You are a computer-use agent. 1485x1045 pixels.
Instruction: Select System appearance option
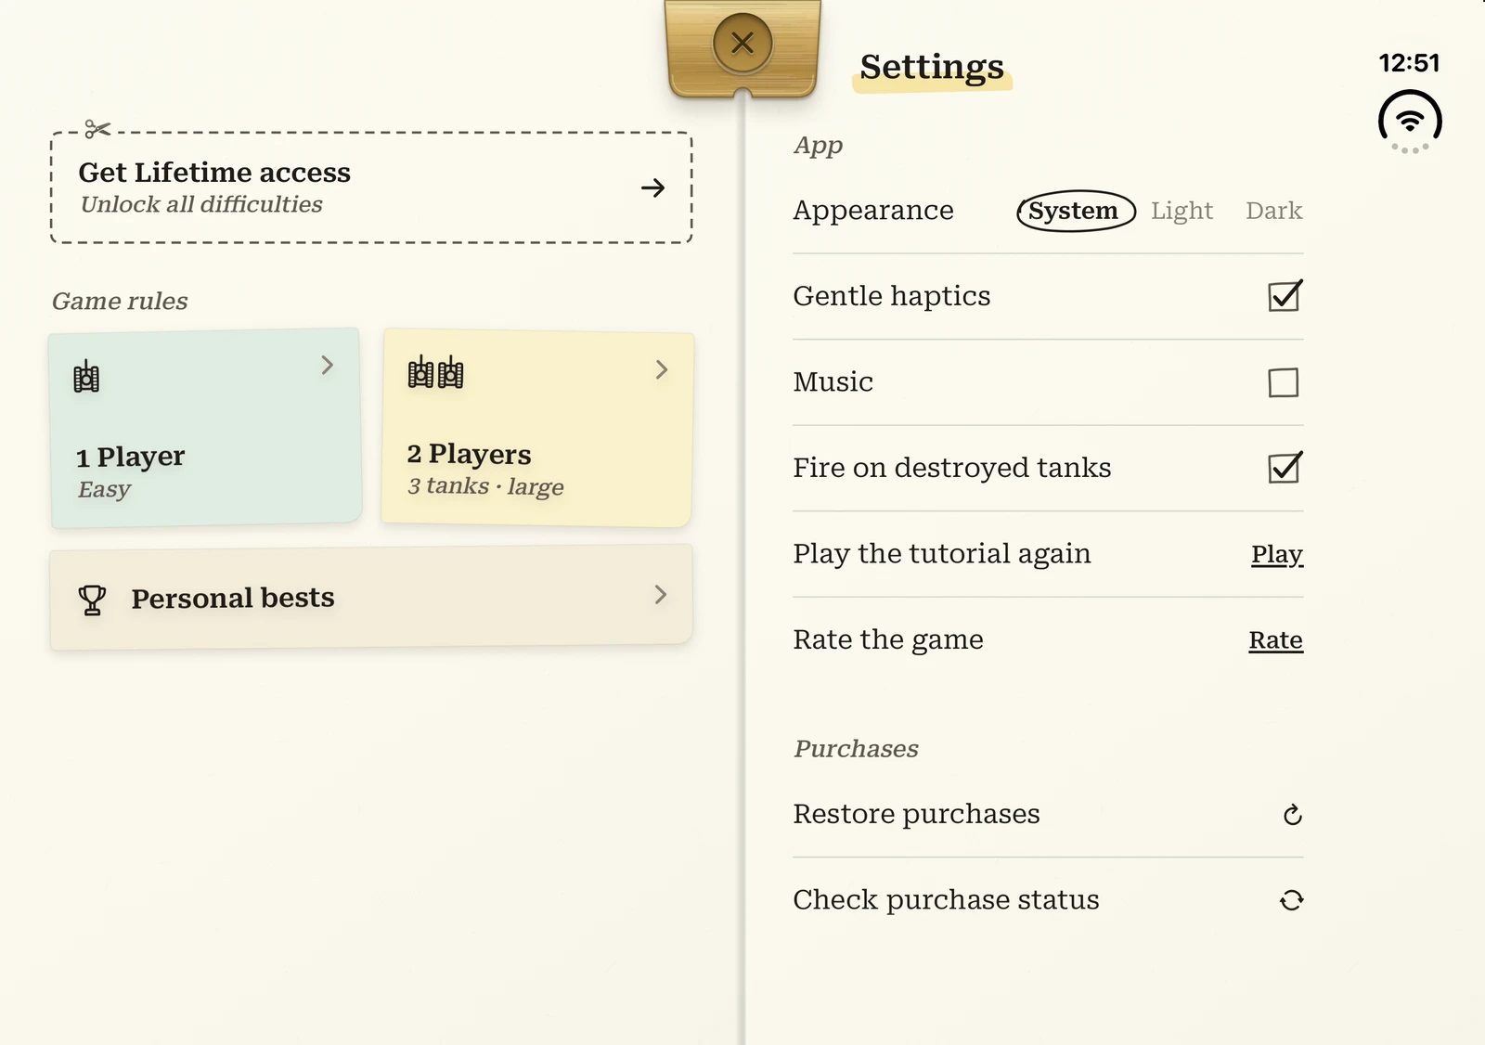[x=1076, y=212]
